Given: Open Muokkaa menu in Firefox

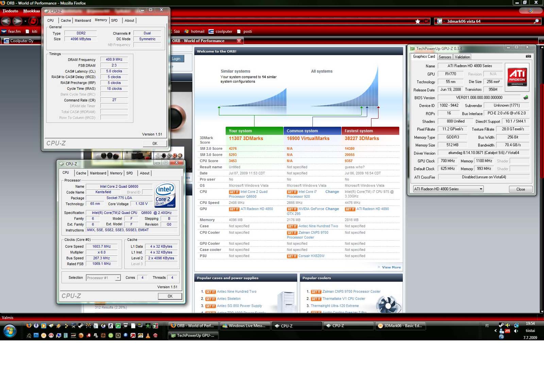Looking at the screenshot, I should pos(31,11).
